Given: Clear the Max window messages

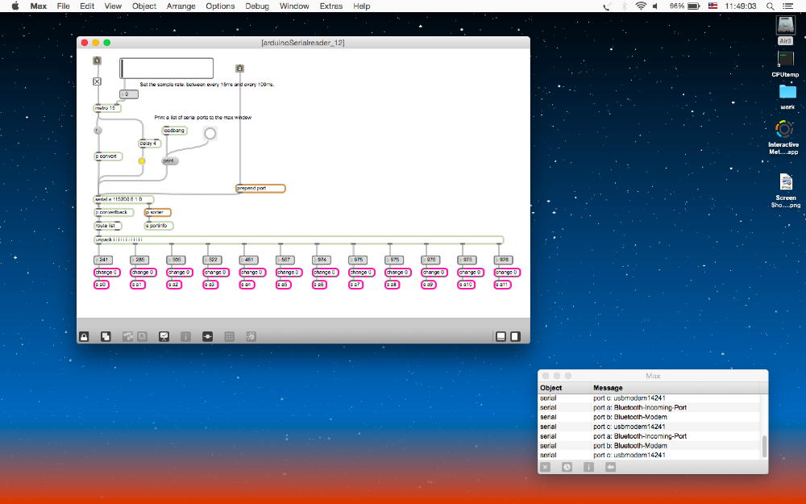Looking at the screenshot, I should (546, 467).
